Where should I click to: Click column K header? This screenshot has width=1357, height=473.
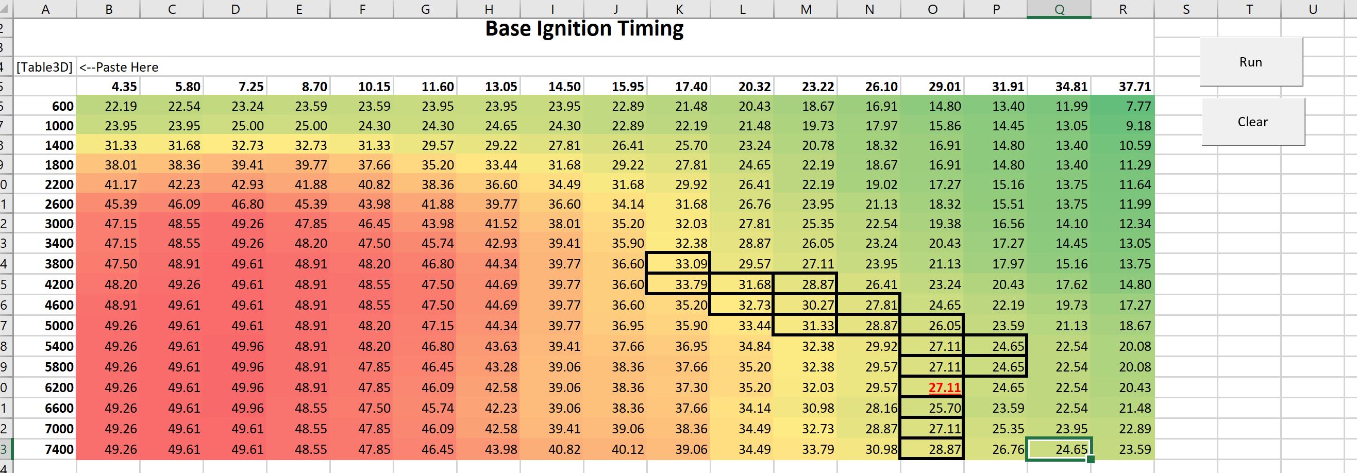(679, 9)
